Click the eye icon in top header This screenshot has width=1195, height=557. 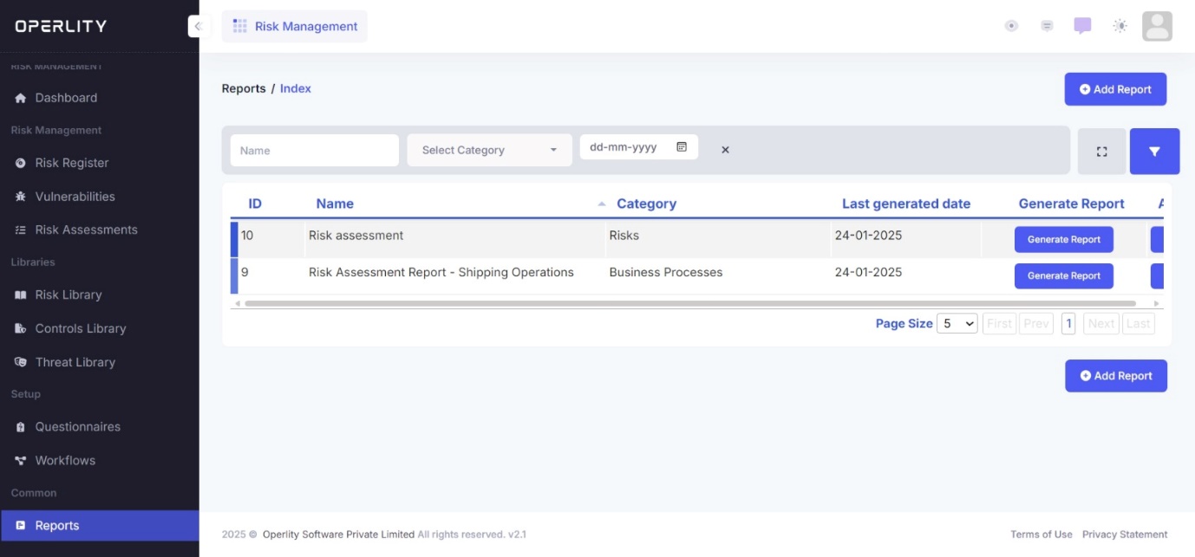click(1011, 26)
